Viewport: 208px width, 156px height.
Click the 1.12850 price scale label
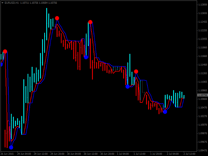(203, 5)
